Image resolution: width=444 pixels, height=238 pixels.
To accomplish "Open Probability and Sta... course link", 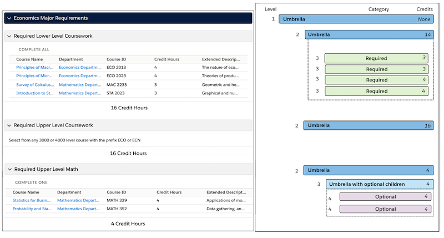I will [32, 209].
